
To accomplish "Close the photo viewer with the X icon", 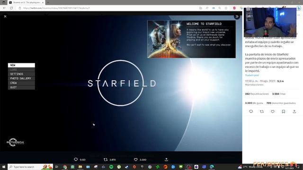I will click(x=5, y=17).
